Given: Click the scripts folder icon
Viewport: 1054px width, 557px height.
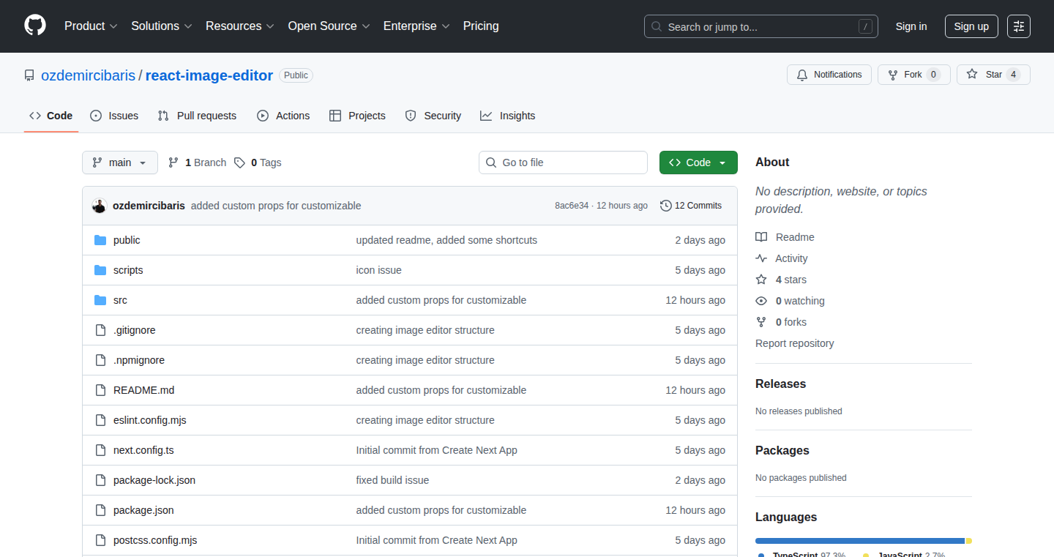Looking at the screenshot, I should tap(100, 270).
